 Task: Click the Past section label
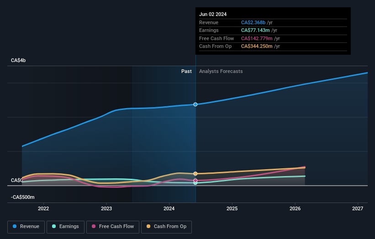pyautogui.click(x=186, y=72)
